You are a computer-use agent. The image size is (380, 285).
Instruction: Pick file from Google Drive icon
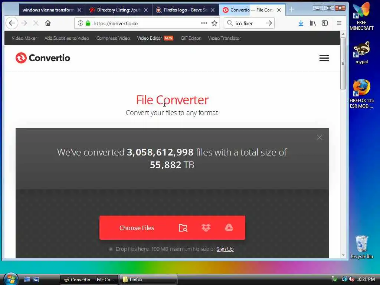coord(229,228)
